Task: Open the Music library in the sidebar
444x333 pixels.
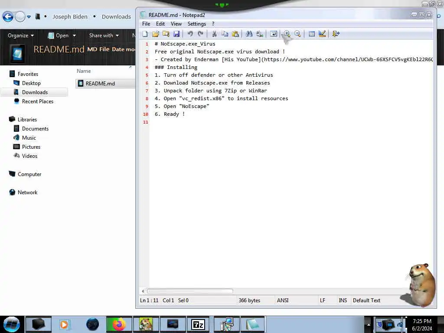Action: [x=29, y=137]
